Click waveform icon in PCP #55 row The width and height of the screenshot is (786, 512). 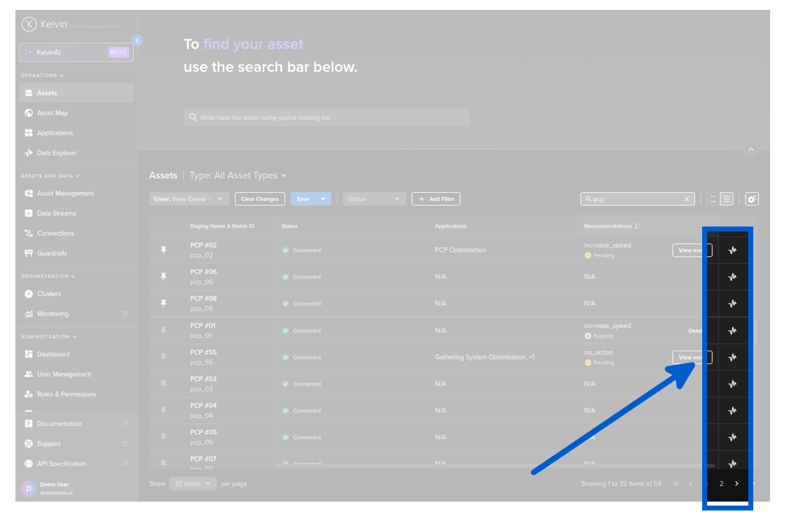tap(732, 357)
